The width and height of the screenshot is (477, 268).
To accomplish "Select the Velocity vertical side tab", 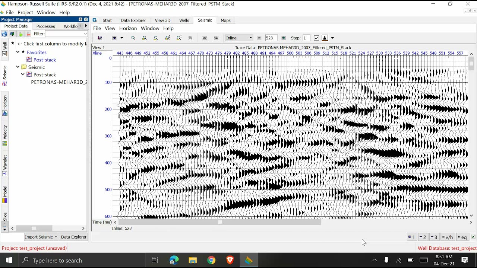I will [x=5, y=136].
